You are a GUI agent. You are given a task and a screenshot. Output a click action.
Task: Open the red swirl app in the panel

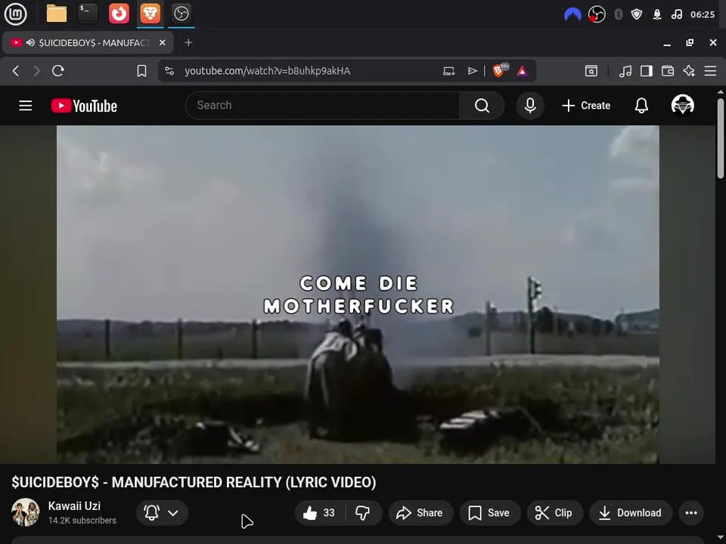coord(119,14)
